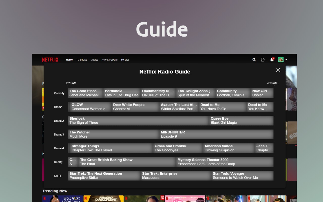Click the 4:23 AM time marker

point(272,83)
